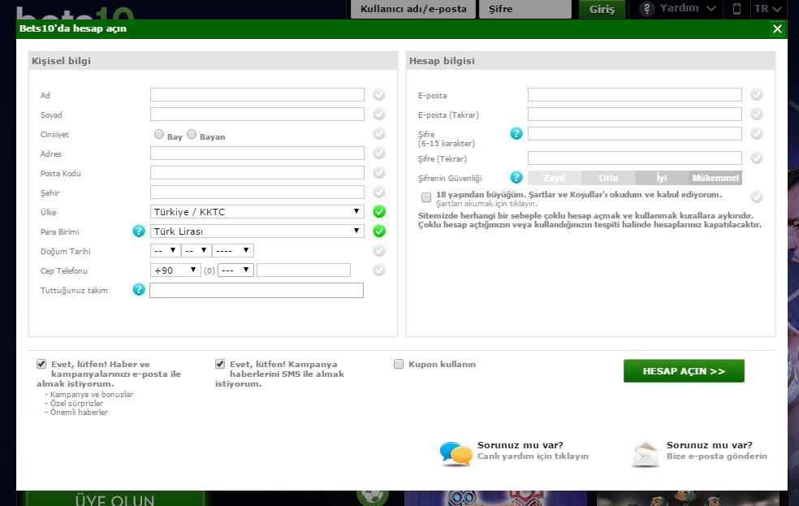Click the grey validation check beside E-posta
This screenshot has width=799, height=506.
[757, 94]
